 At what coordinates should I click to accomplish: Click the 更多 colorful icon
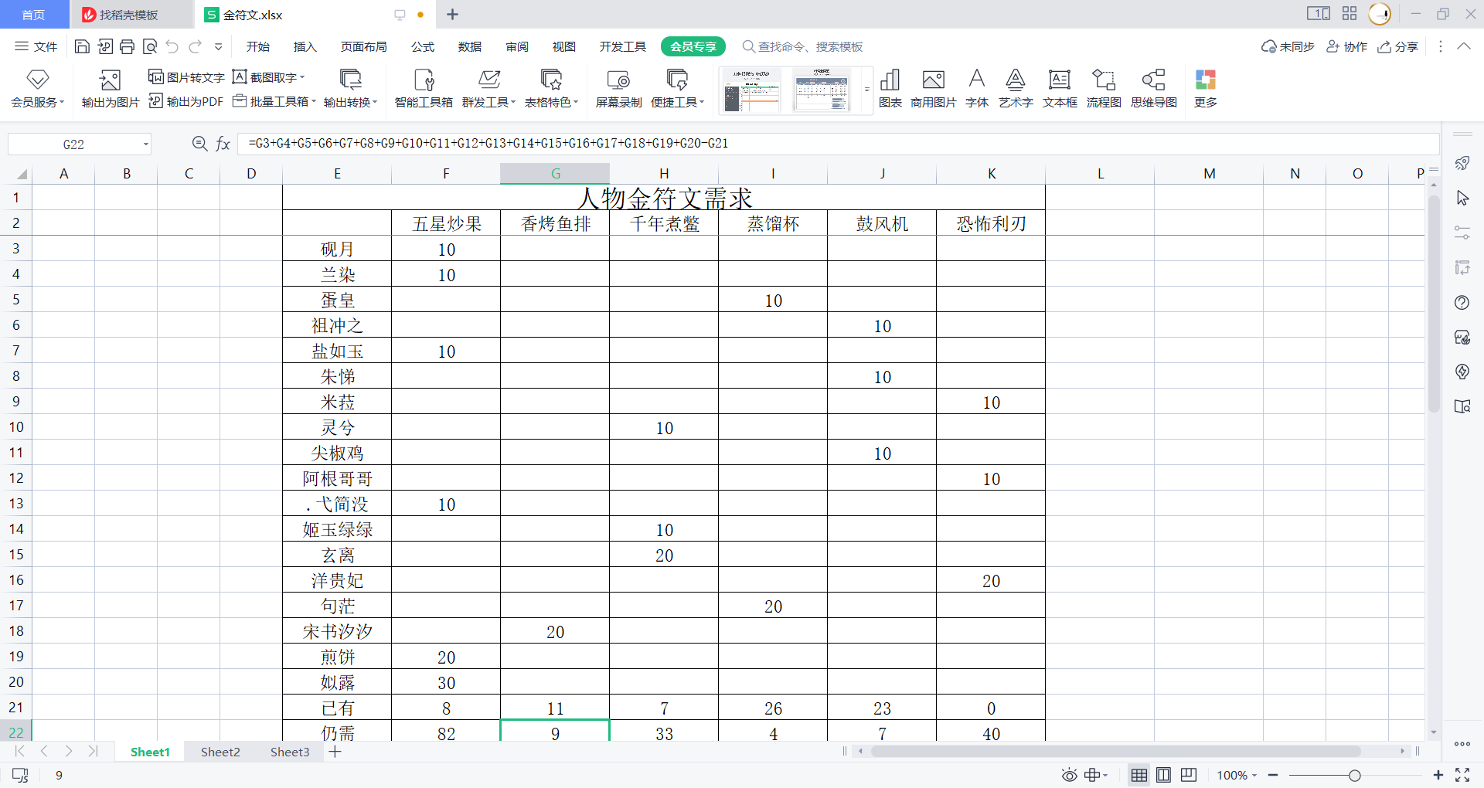tap(1206, 87)
